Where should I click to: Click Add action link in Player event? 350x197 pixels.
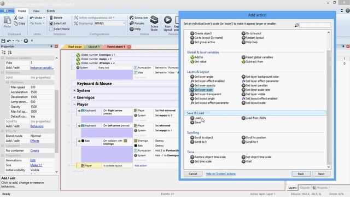click(x=141, y=166)
